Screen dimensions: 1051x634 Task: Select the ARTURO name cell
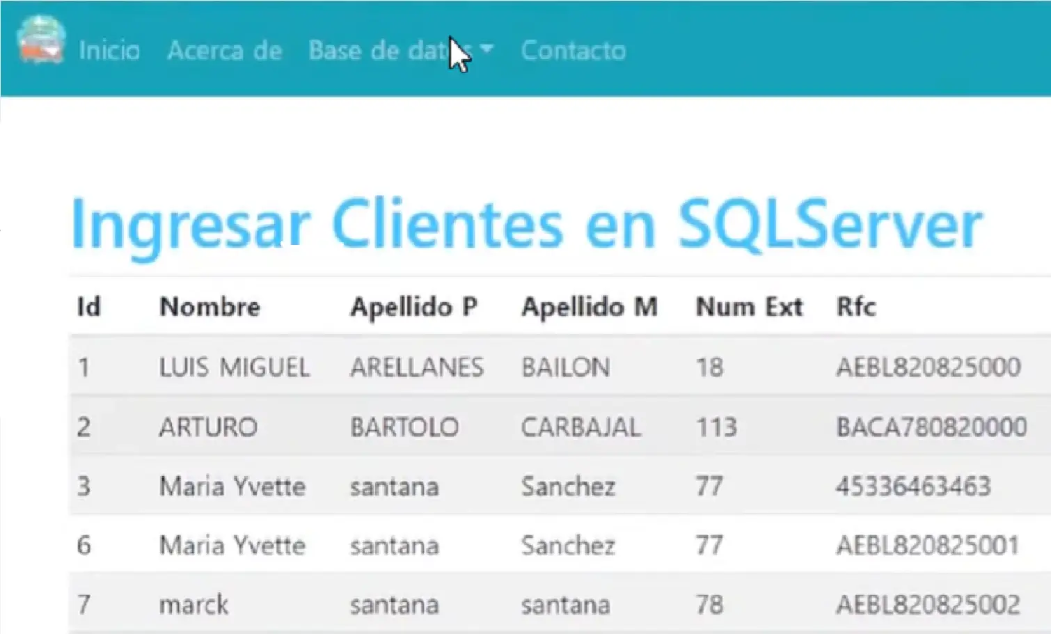point(208,427)
